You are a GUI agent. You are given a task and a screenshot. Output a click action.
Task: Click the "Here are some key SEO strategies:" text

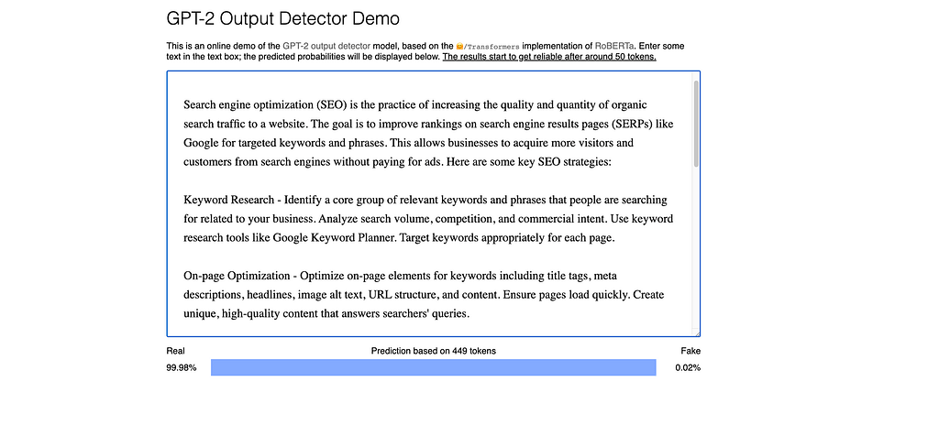pos(528,162)
